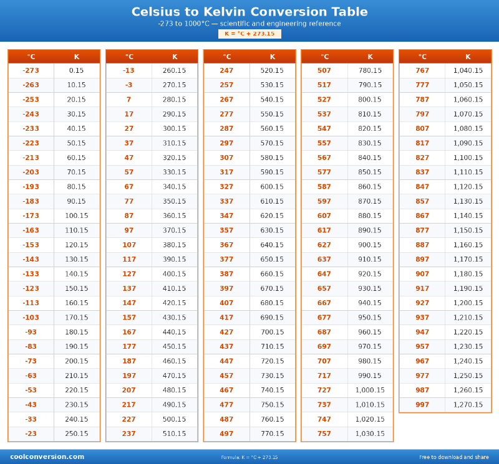
Task: Click the 200.15 Kelvin value
Action: pyautogui.click(x=76, y=361)
